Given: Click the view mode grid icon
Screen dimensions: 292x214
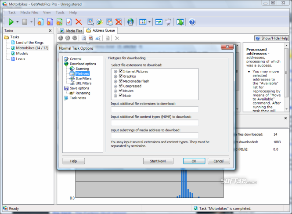Looking at the screenshot, I should point(143,22).
